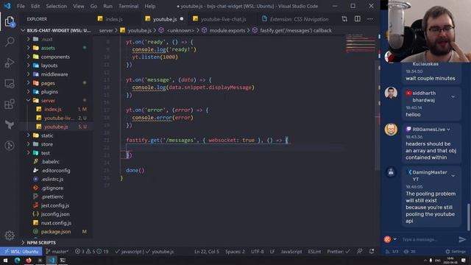Click the errors and warnings count in status bar
Image resolution: width=471 pixels, height=265 pixels.
pos(91,252)
